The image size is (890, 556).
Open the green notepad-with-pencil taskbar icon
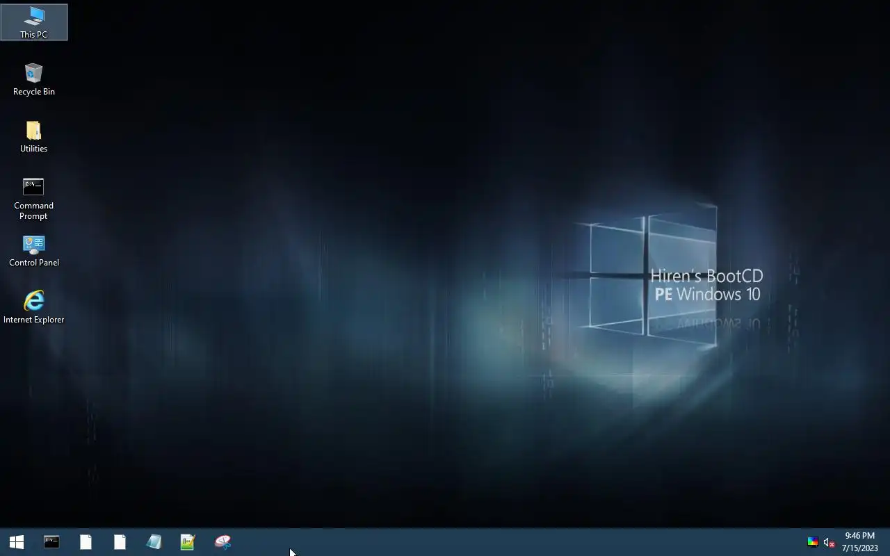click(x=188, y=542)
